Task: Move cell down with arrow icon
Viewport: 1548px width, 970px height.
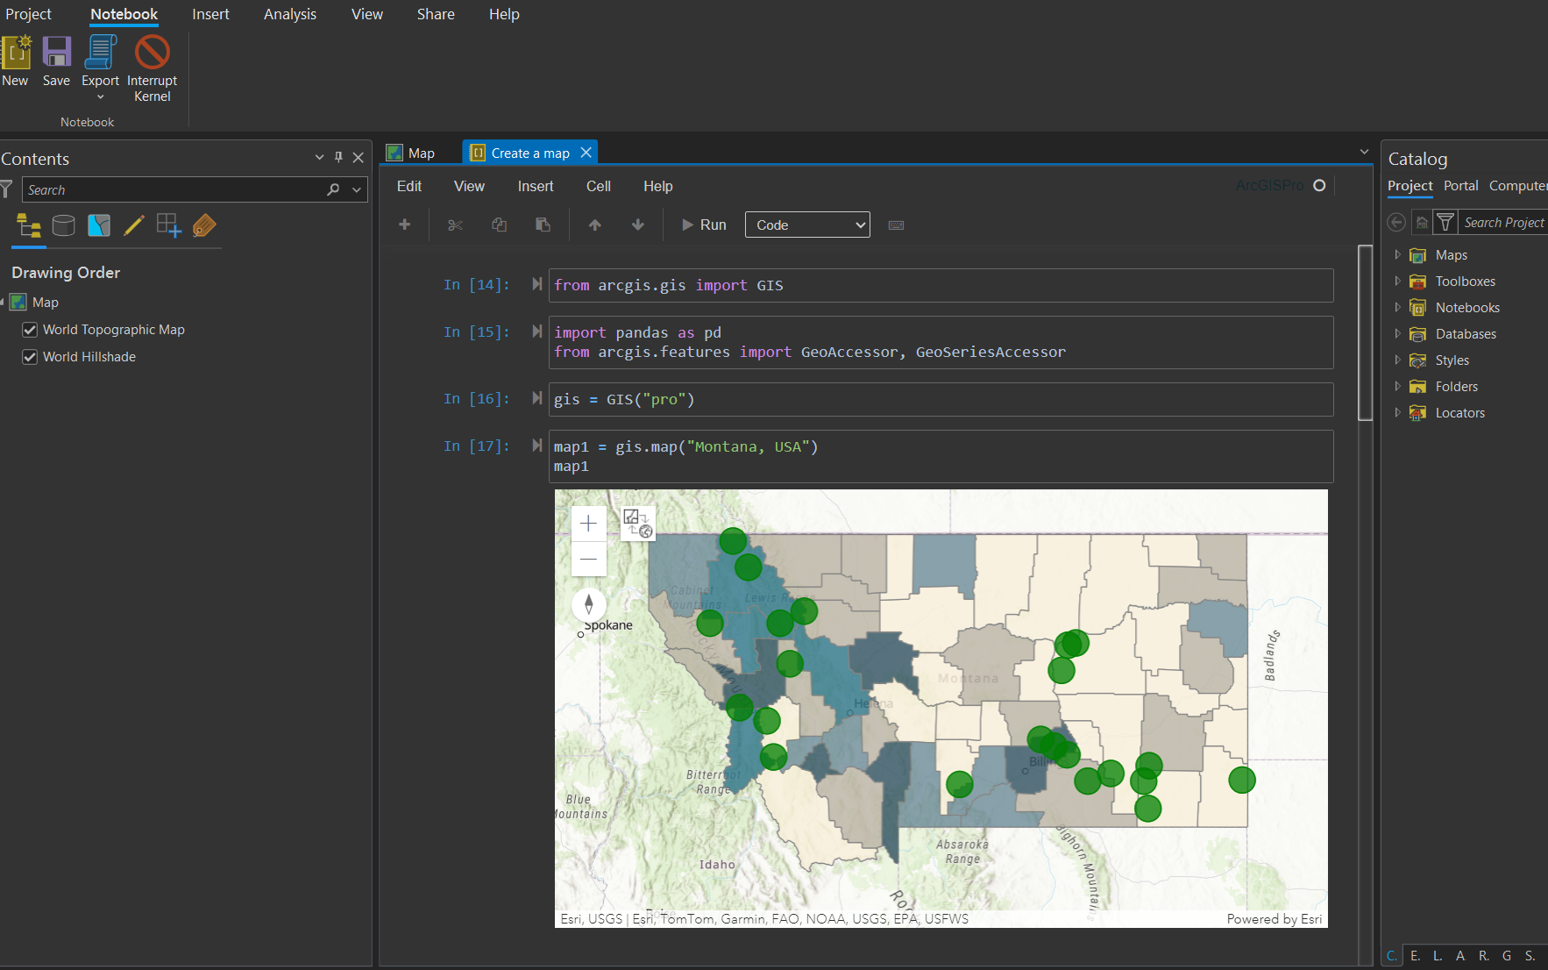Action: click(638, 225)
